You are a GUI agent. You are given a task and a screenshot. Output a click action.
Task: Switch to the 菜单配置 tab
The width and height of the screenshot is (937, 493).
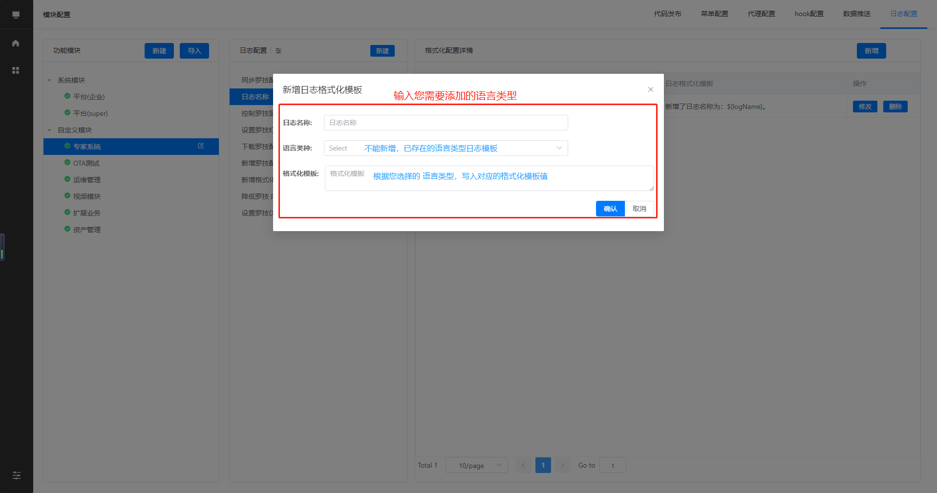[x=714, y=14]
